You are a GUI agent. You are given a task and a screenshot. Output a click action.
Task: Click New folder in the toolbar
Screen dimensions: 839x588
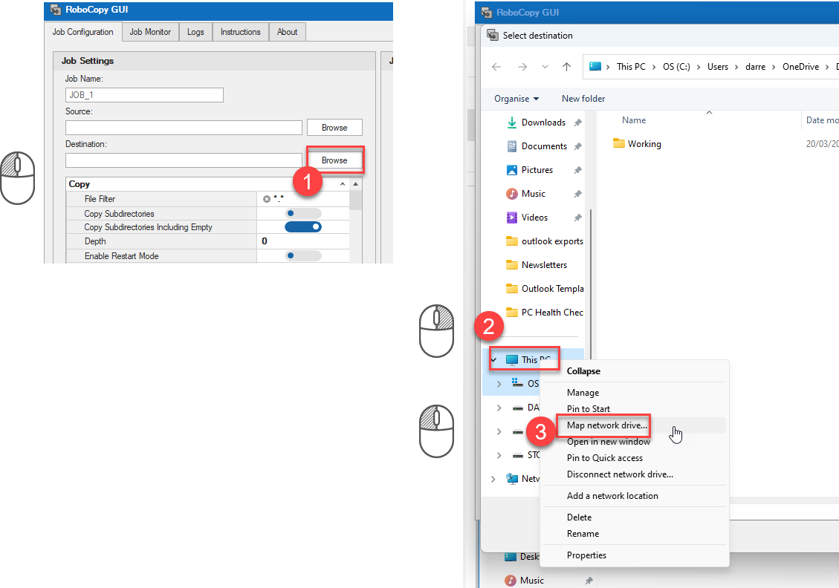(583, 99)
